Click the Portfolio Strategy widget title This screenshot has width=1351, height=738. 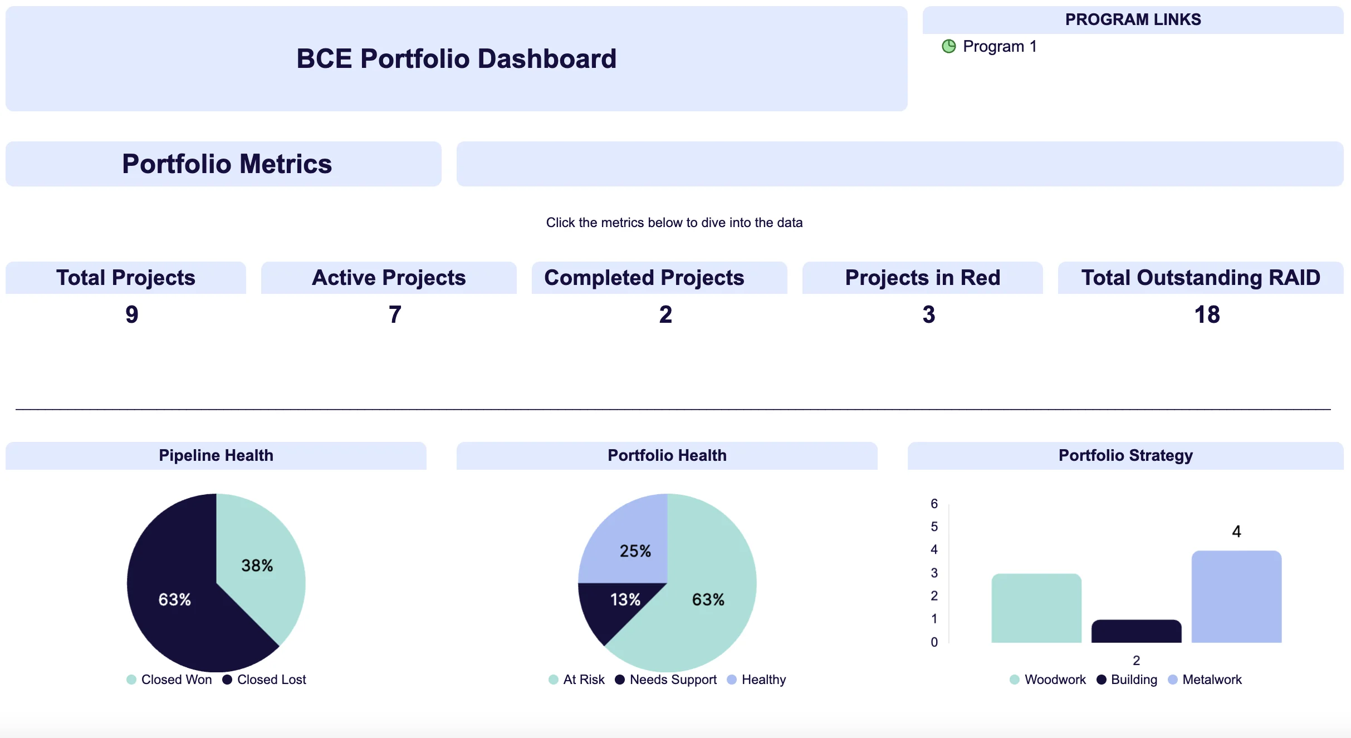tap(1125, 455)
